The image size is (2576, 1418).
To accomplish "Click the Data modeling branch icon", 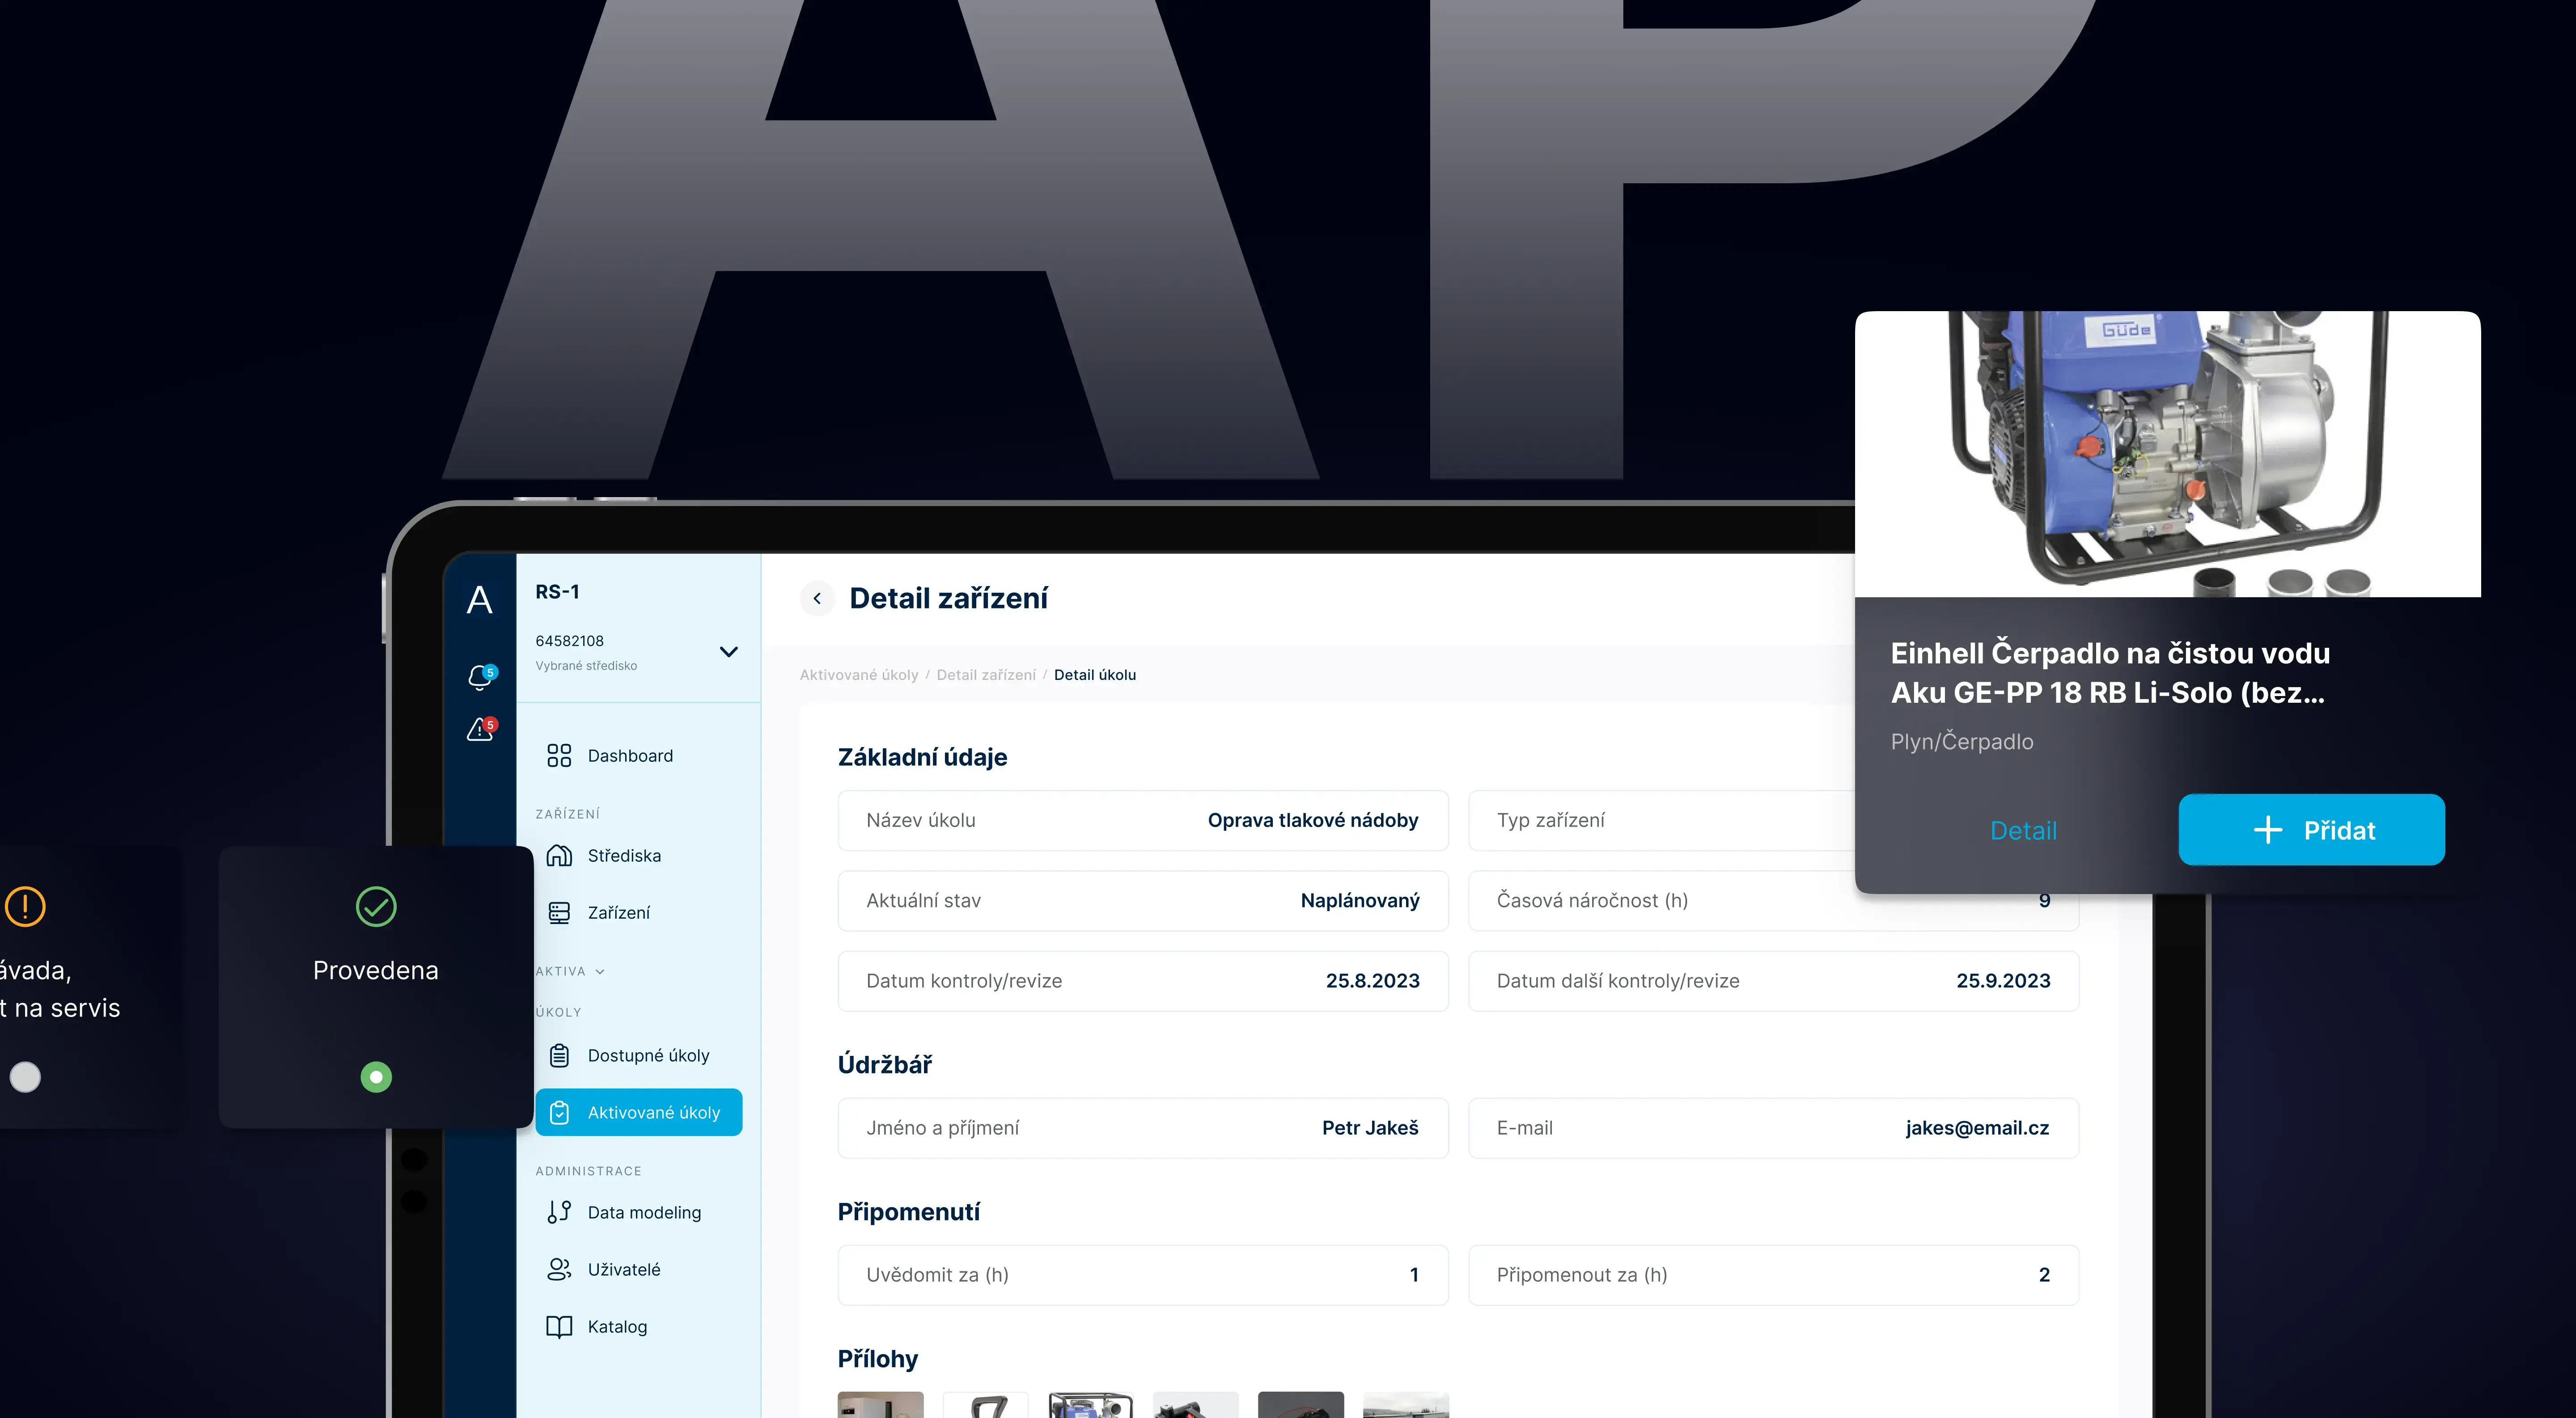I will click(x=559, y=1212).
